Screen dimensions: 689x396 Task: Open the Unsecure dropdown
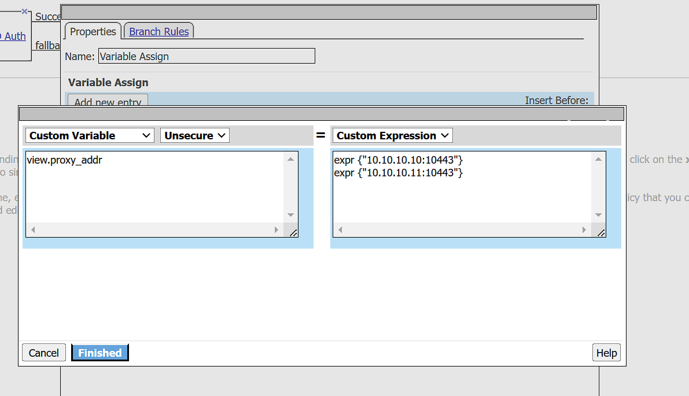[x=194, y=135]
